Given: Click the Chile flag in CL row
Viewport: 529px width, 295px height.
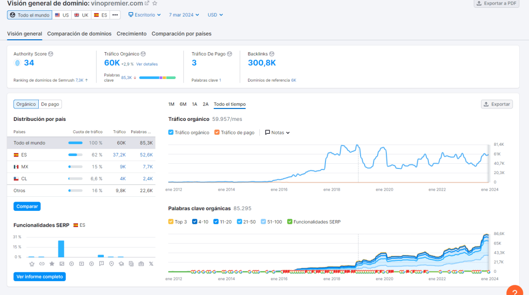Looking at the screenshot, I should click(16, 179).
